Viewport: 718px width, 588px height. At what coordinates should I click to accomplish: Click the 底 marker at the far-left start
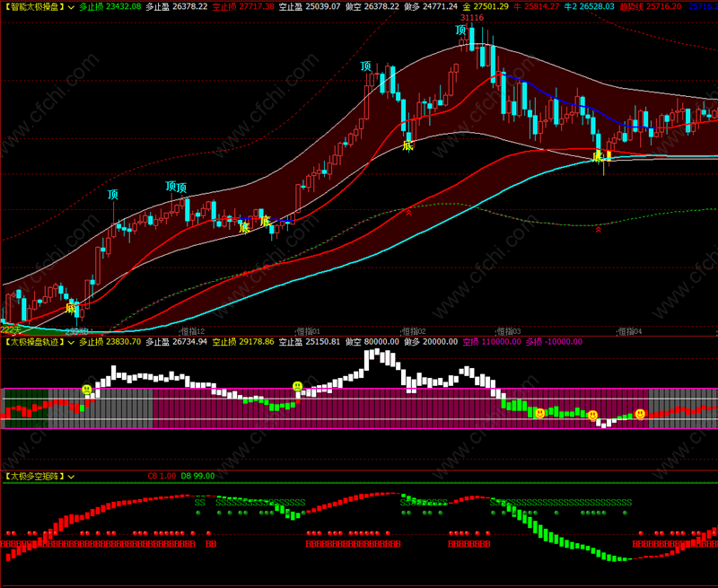point(70,308)
